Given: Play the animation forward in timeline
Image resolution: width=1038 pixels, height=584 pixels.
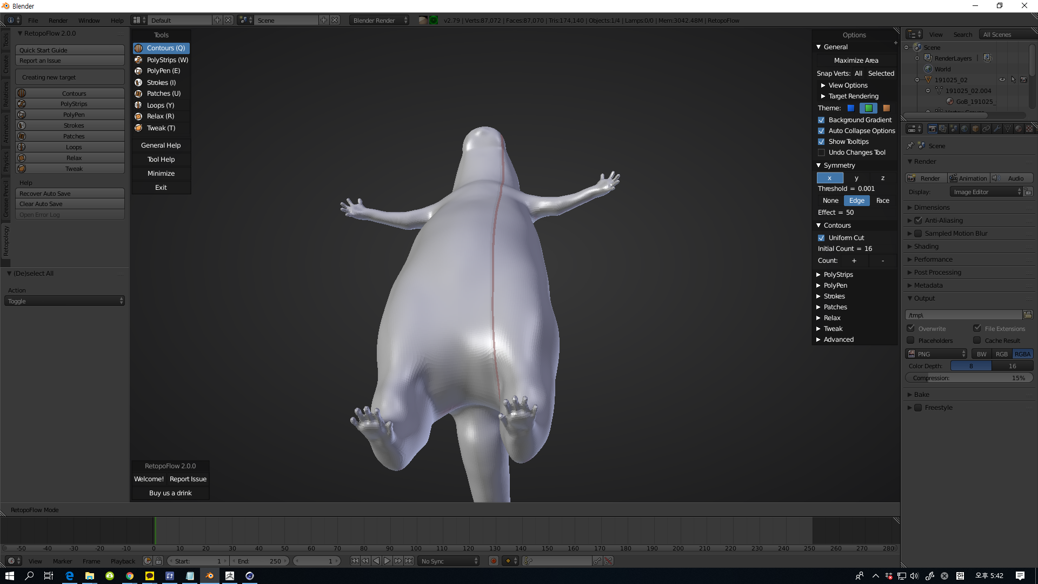Looking at the screenshot, I should pos(387,561).
